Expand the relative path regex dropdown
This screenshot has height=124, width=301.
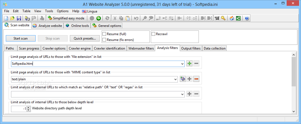(x=182, y=94)
